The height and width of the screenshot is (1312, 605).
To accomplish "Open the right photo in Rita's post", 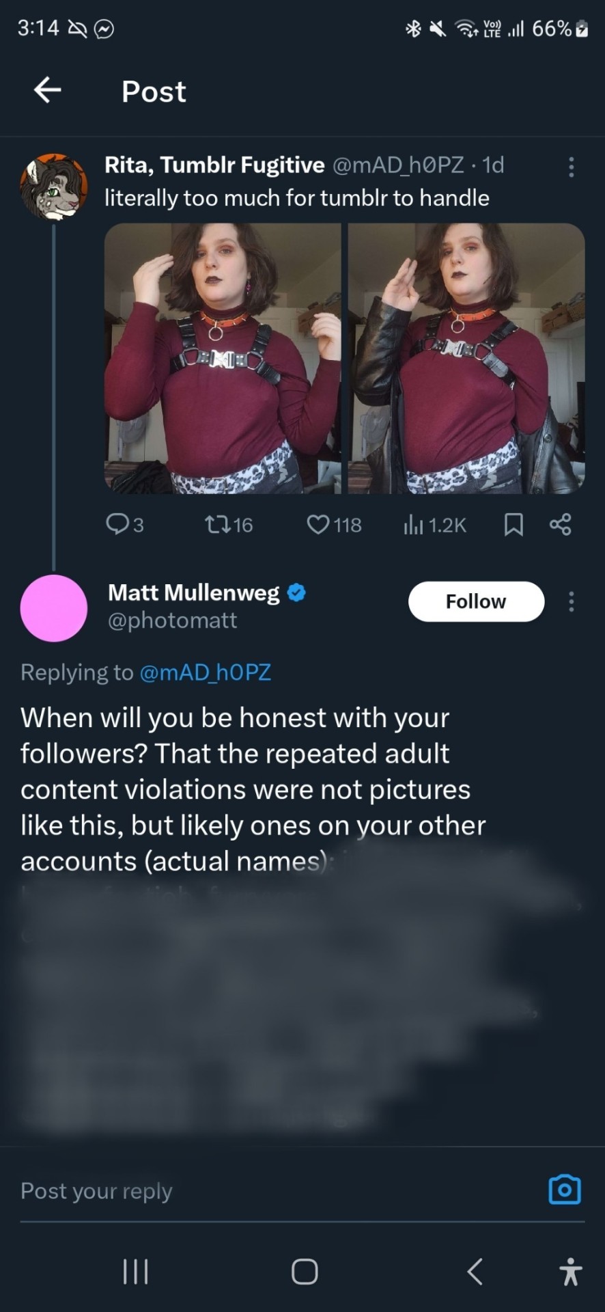I will click(466, 358).
